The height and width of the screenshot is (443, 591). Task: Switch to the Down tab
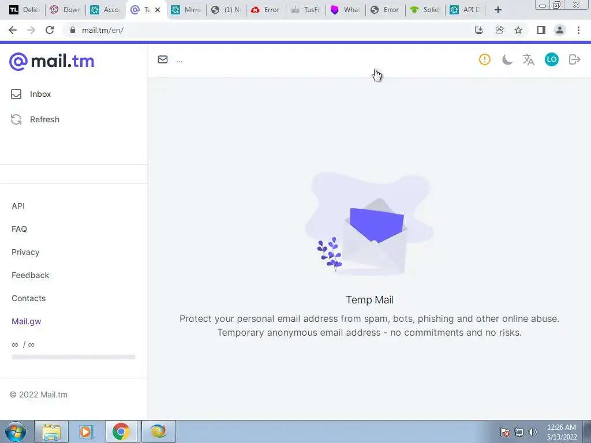coord(65,10)
